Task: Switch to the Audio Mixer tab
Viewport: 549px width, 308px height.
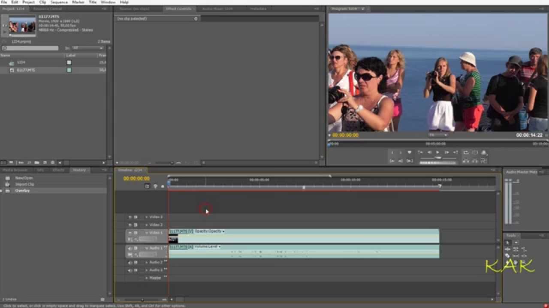Action: click(x=217, y=9)
